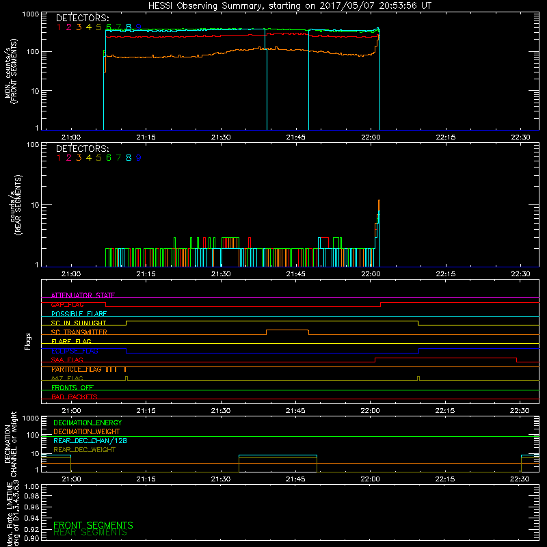Click 100 tick on rear segments y-axis

click(x=32, y=144)
